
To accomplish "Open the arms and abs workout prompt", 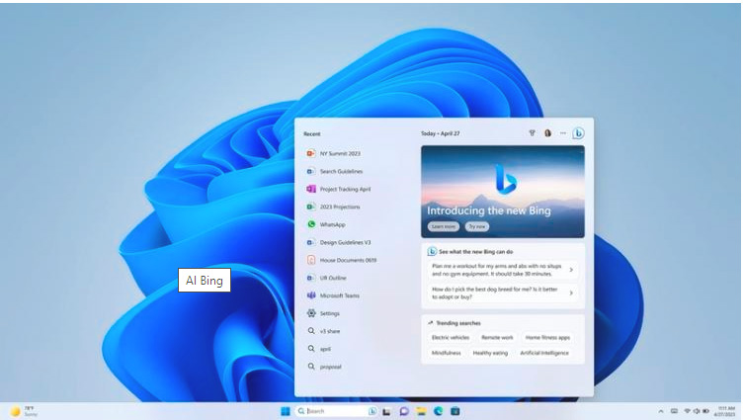I will [x=503, y=270].
